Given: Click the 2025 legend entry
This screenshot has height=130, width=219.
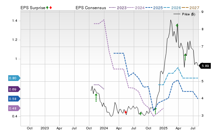Looking at the screenshot, I should pyautogui.click(x=154, y=8).
